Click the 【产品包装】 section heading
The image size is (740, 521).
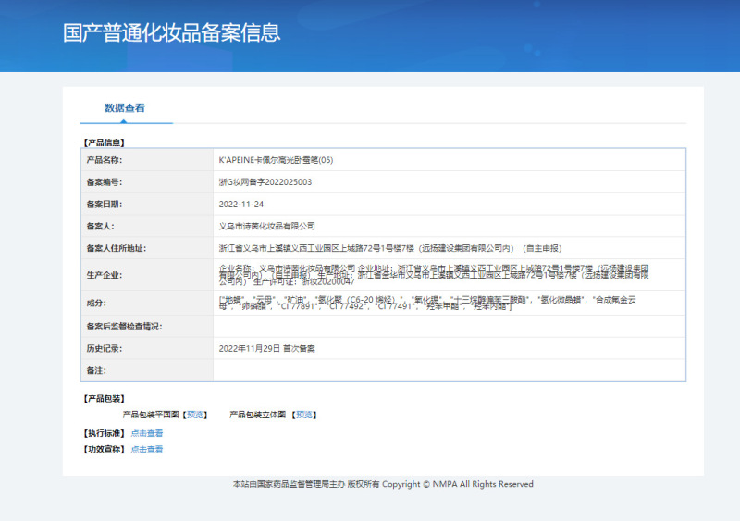click(104, 398)
